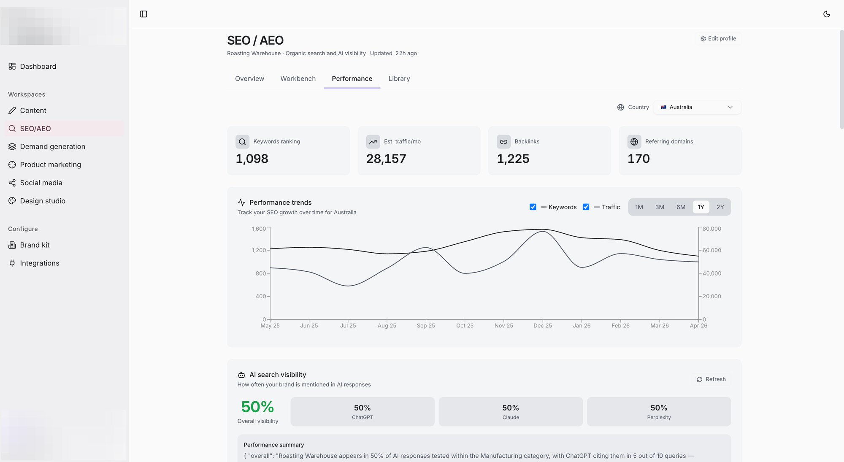Image resolution: width=844 pixels, height=462 pixels.
Task: Click the Edit profile button
Action: (718, 38)
